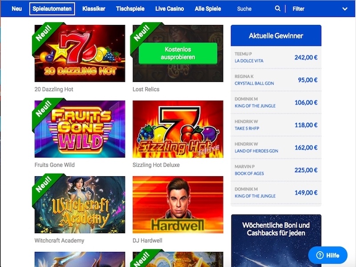Select the Witchcraft Academy game image
The image size is (356, 267).
80,205
